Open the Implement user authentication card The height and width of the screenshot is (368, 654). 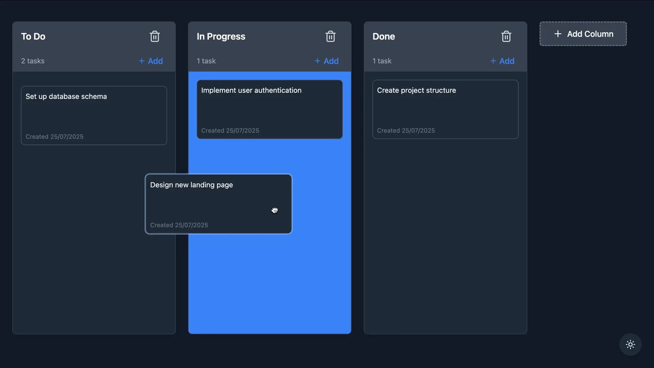click(269, 109)
